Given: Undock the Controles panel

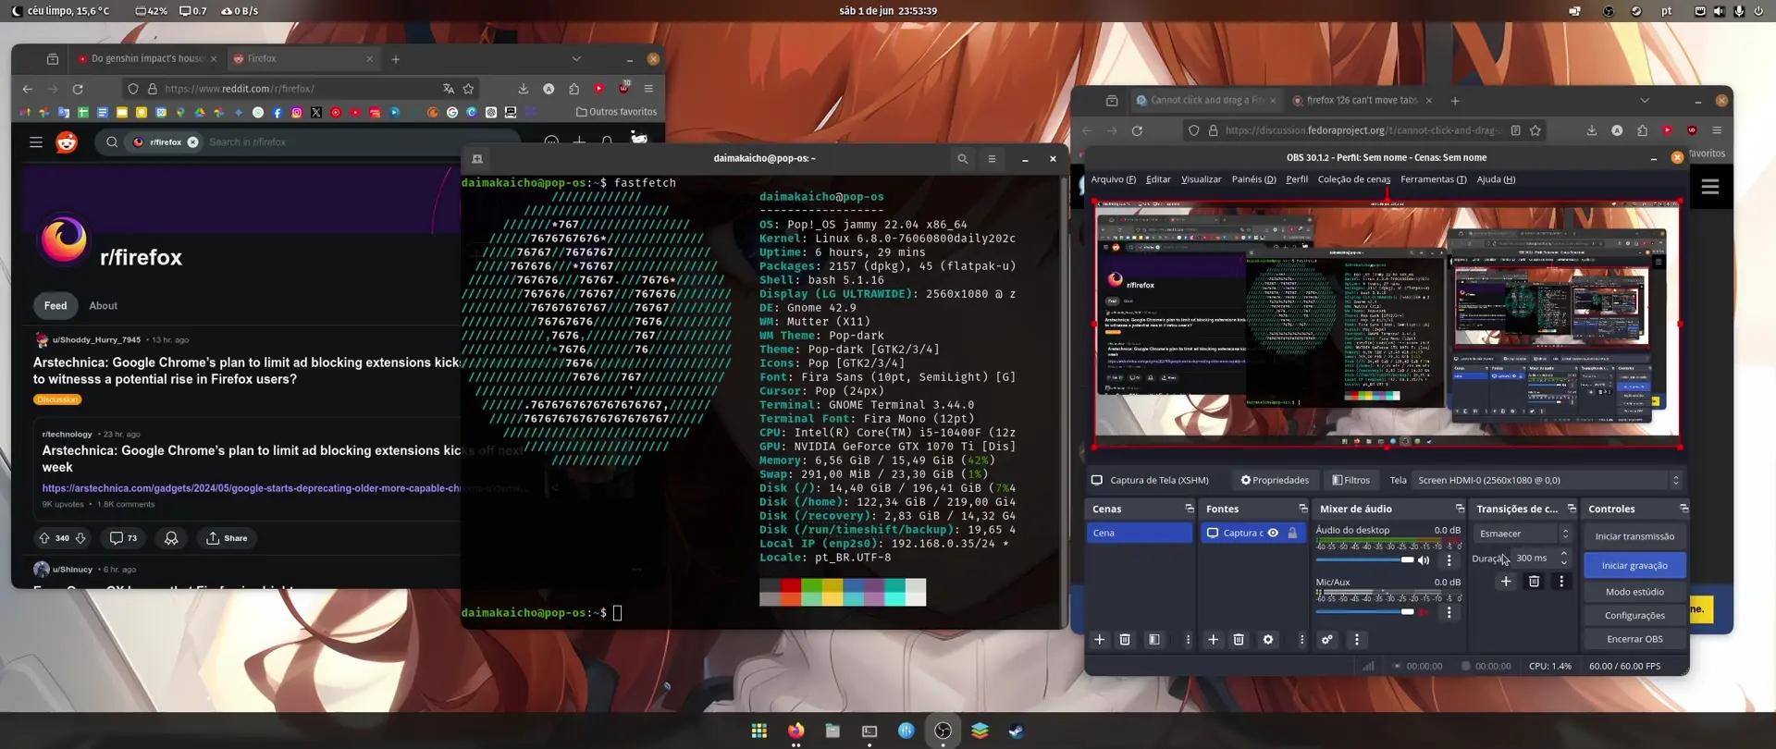Looking at the screenshot, I should [x=1683, y=509].
